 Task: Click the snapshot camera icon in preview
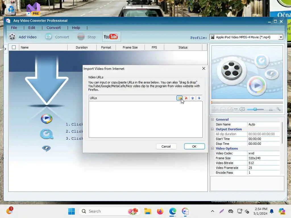[230, 109]
